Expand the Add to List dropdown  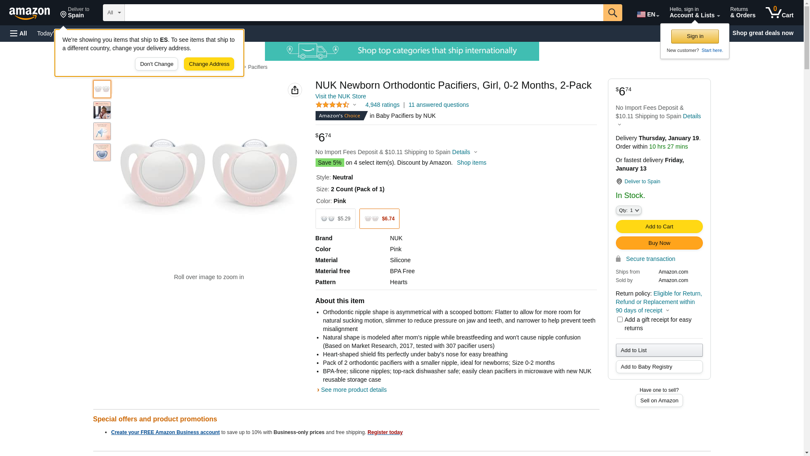click(x=659, y=350)
